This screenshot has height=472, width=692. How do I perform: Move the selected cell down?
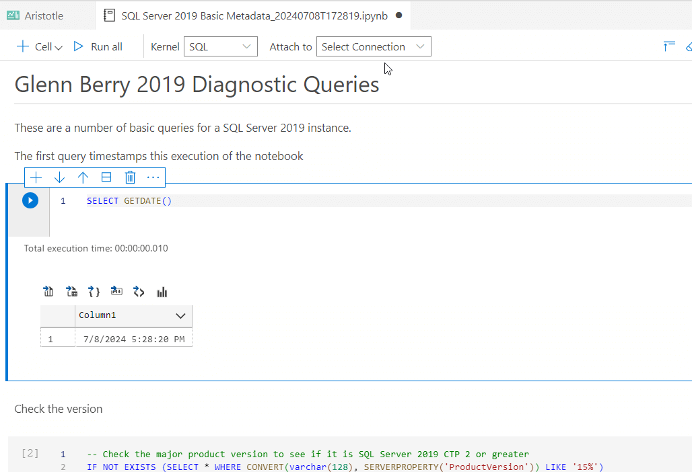tap(59, 178)
